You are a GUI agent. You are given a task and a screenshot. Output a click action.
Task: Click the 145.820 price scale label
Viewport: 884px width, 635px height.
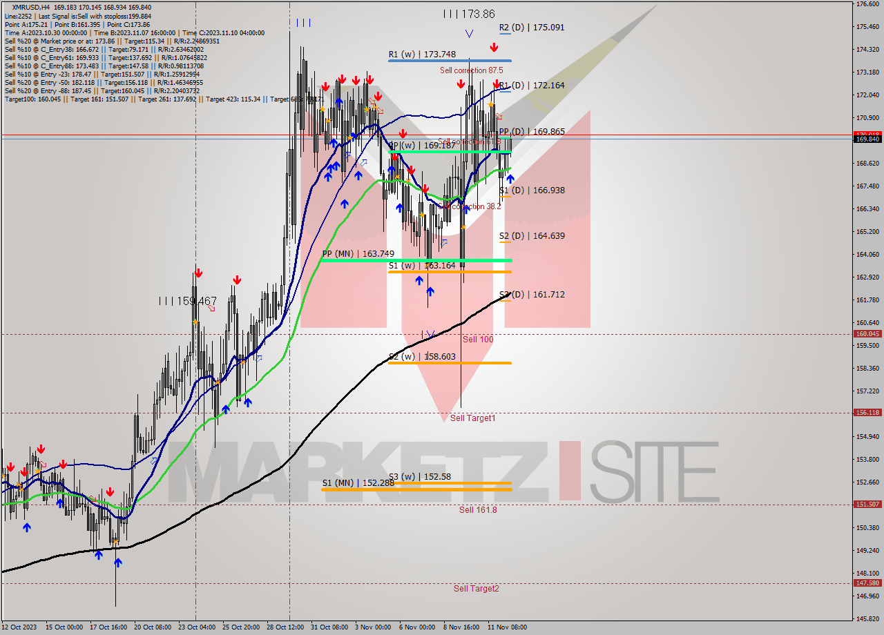(867, 618)
